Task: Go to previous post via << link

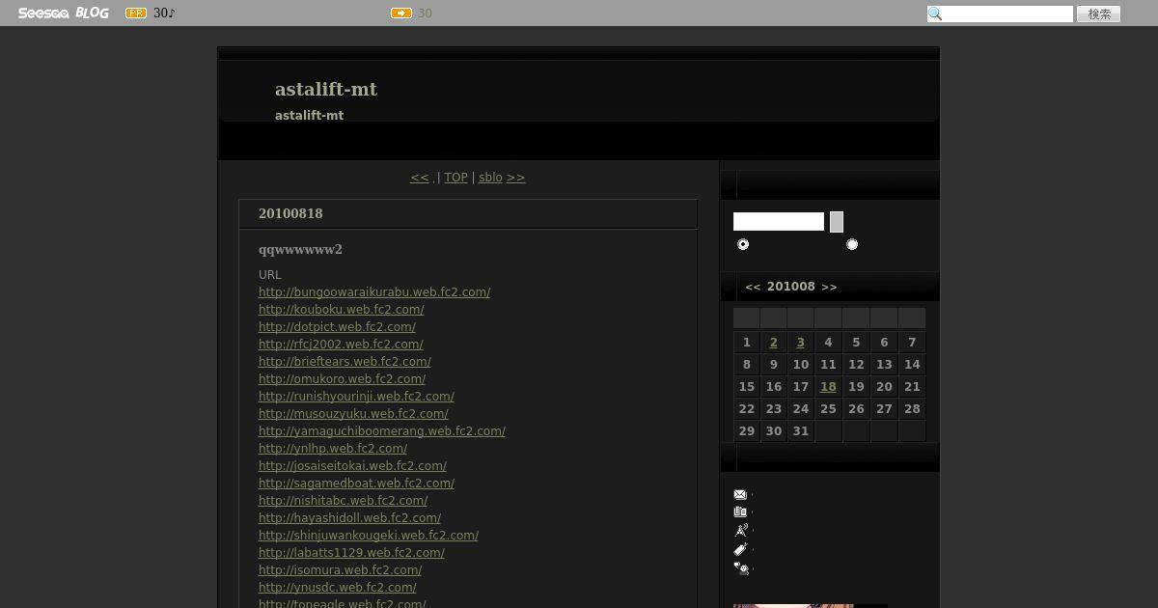Action: tap(419, 178)
